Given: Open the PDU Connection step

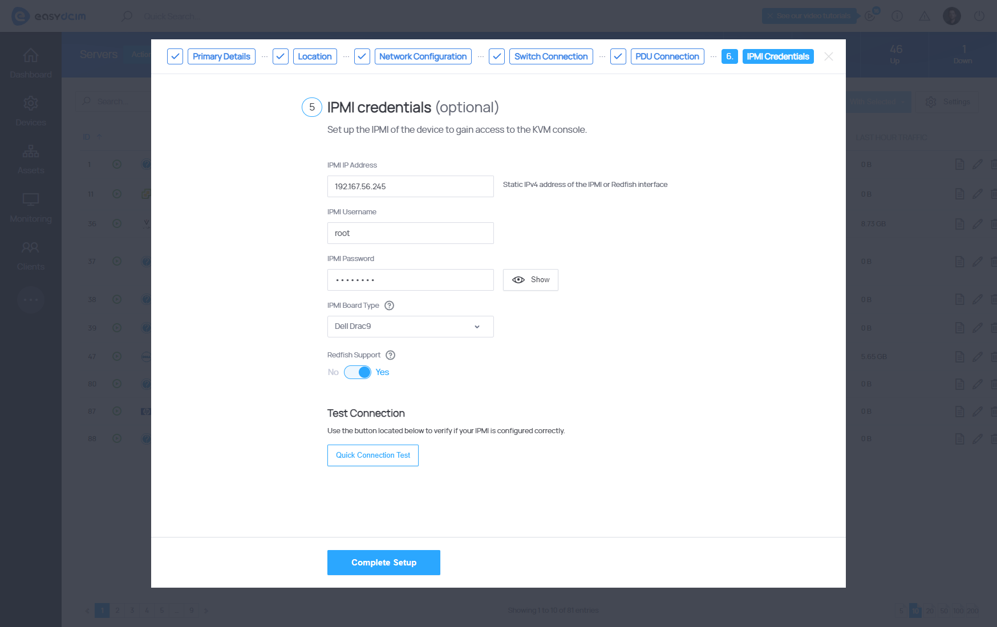Looking at the screenshot, I should click(667, 56).
